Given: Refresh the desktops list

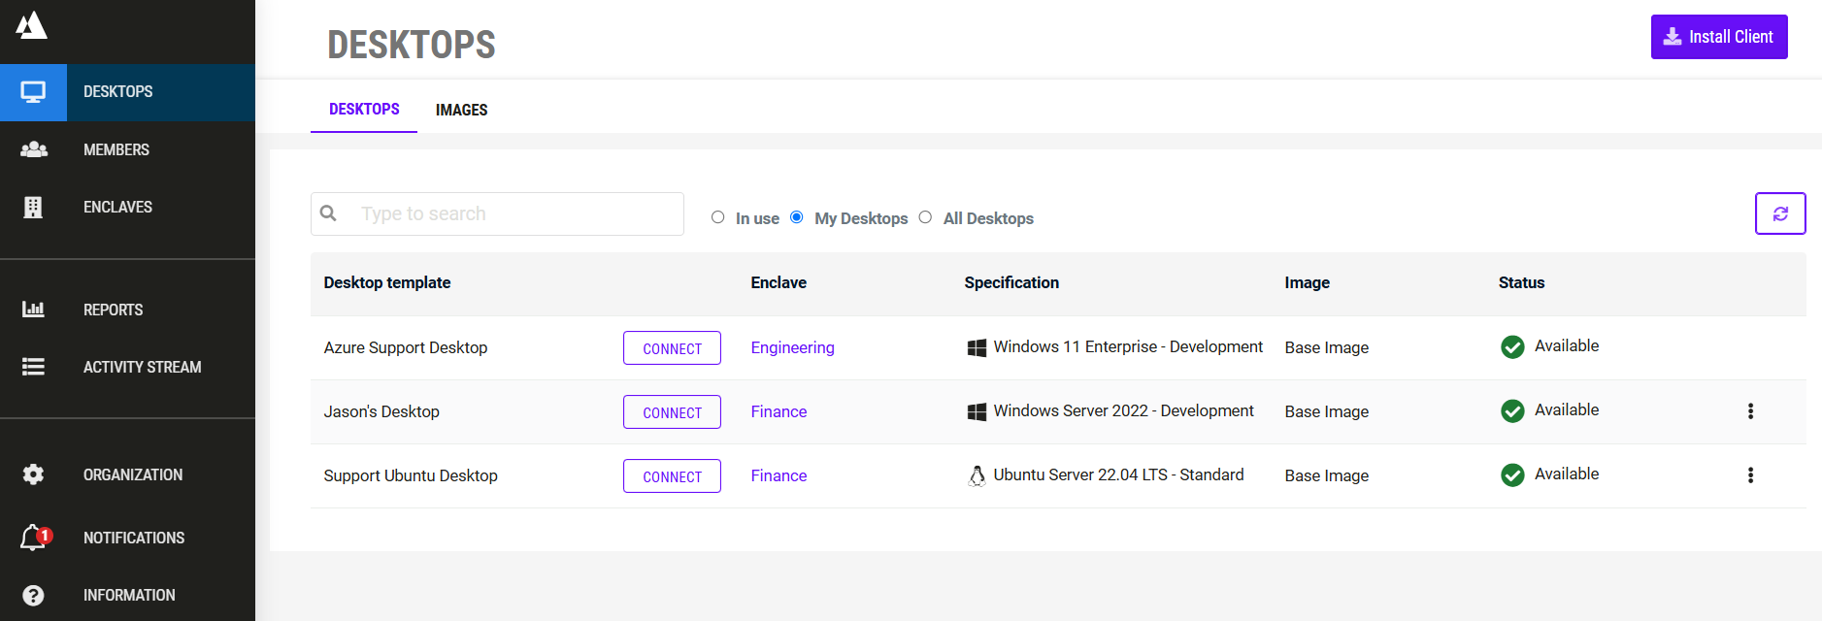Looking at the screenshot, I should 1779,213.
